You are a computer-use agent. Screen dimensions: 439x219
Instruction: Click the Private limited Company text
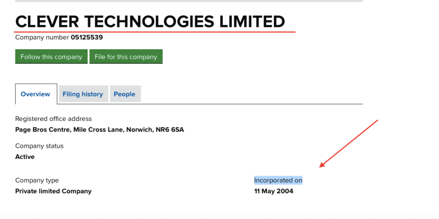[x=53, y=191]
